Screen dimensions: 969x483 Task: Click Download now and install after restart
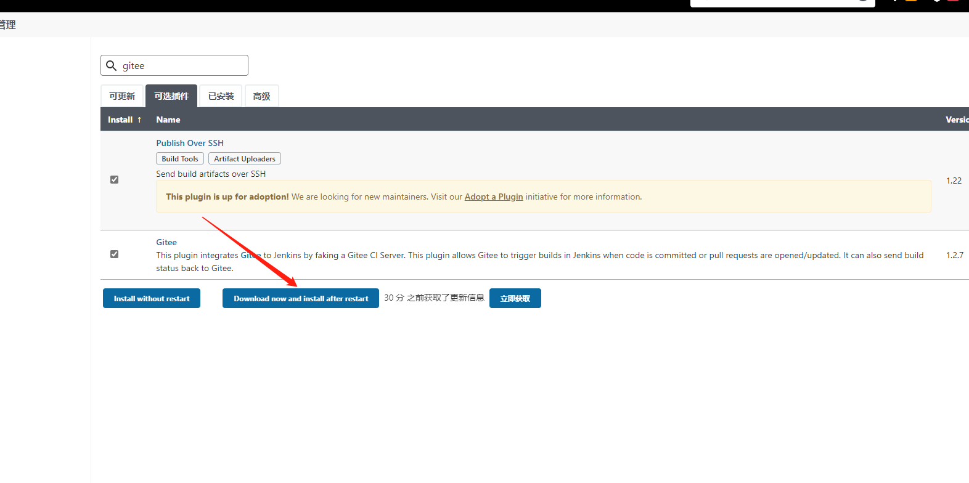pos(301,298)
